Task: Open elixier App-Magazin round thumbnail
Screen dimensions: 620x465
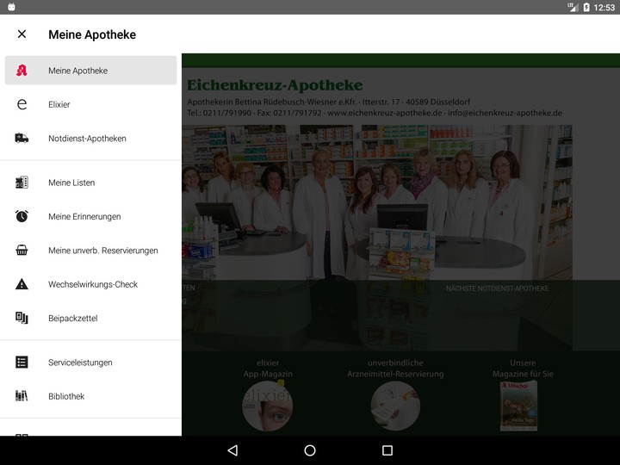Action: coord(268,406)
